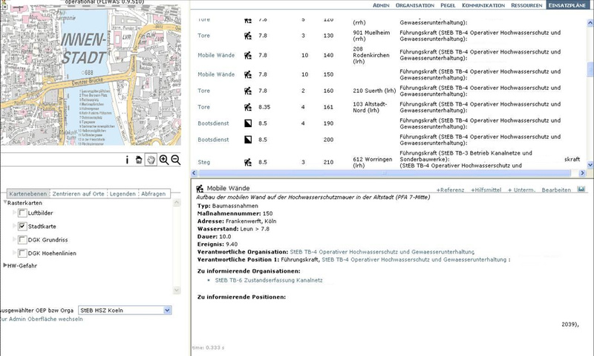
Task: Open StEB TB-6 Zustandserfassung Kanalnetz link
Action: [269, 280]
